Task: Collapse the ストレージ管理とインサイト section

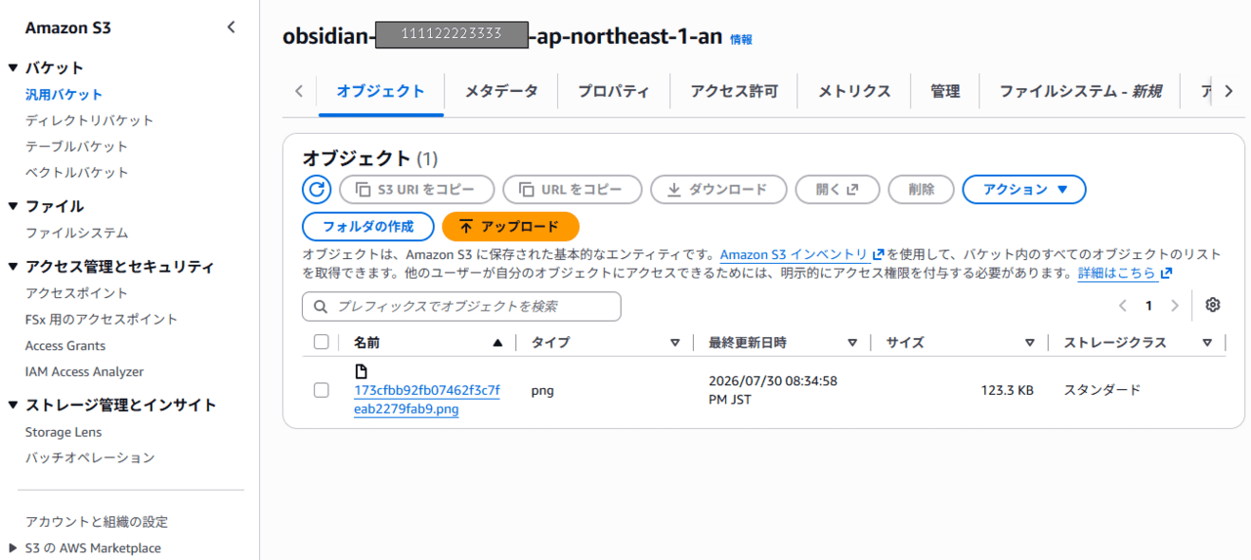Action: [x=13, y=405]
